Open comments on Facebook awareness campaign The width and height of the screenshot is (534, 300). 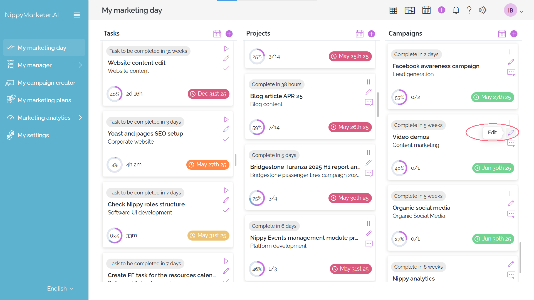(x=511, y=72)
